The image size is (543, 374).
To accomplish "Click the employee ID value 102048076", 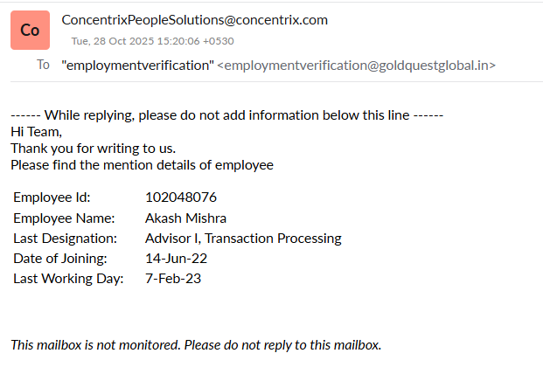I will [x=181, y=197].
